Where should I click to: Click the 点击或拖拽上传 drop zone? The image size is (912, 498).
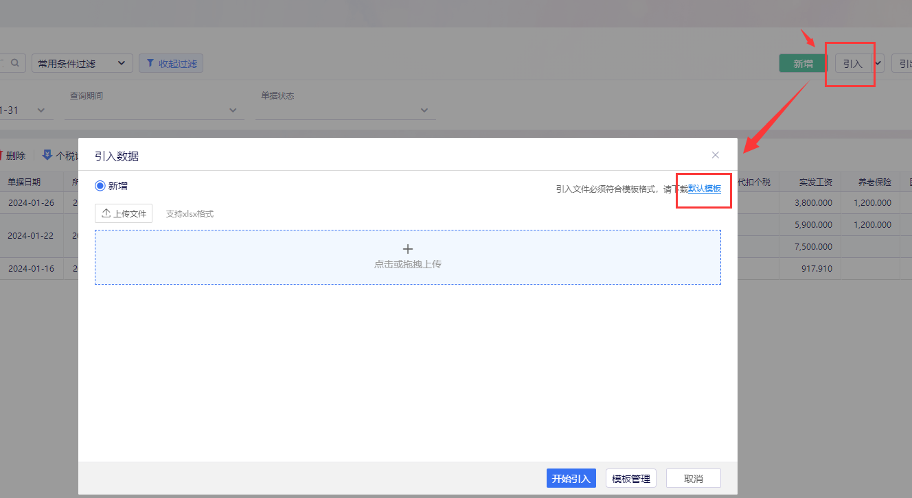tap(408, 257)
